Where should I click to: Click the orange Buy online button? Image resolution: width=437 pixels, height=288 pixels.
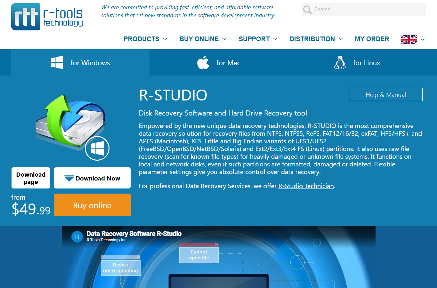click(92, 205)
